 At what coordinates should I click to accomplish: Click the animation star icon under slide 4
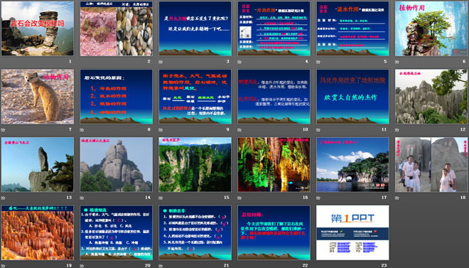(239, 62)
